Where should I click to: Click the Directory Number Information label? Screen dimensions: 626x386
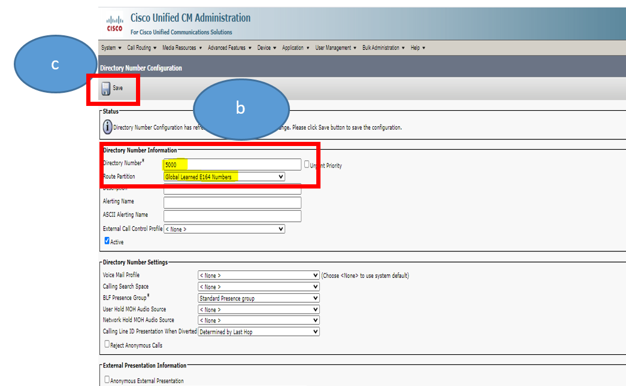[140, 150]
